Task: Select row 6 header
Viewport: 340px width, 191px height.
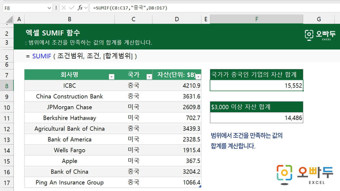Action: (x=7, y=65)
